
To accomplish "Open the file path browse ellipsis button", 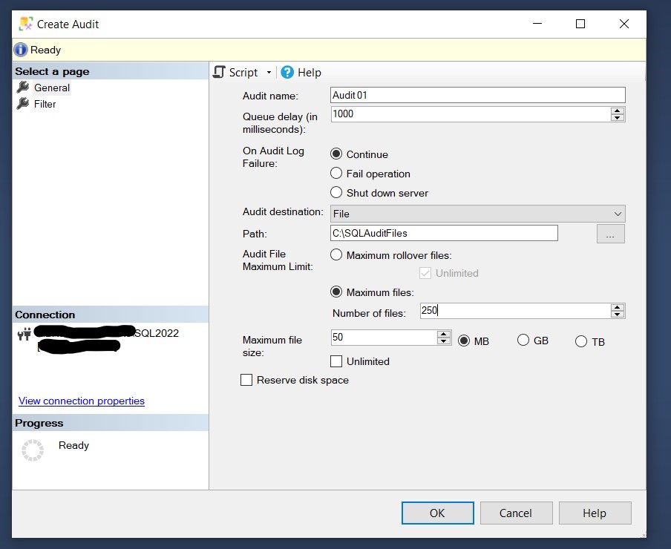I will (x=610, y=233).
